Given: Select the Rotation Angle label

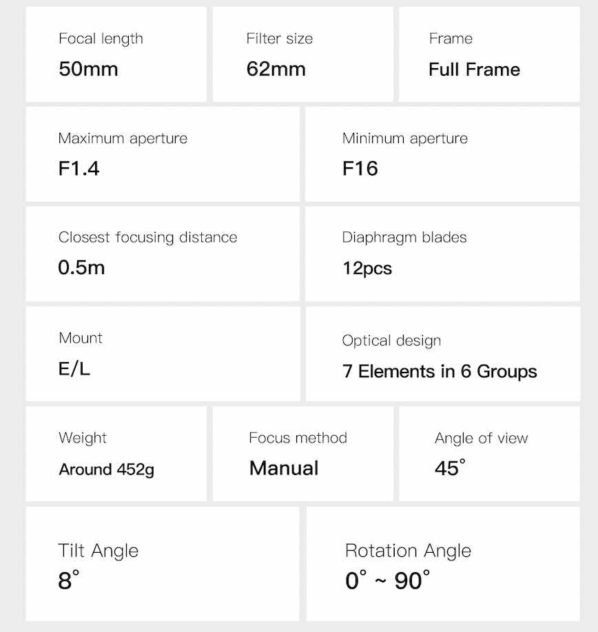Looking at the screenshot, I should (x=408, y=551).
